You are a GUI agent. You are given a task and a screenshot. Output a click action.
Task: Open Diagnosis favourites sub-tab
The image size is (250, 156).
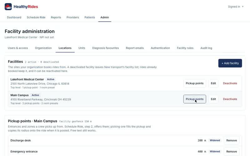click(105, 48)
